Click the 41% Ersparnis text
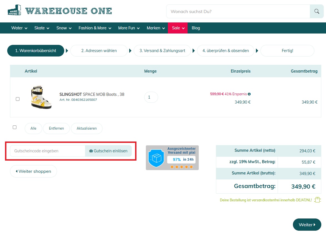Screen dimensions: 326x234 [236, 94]
